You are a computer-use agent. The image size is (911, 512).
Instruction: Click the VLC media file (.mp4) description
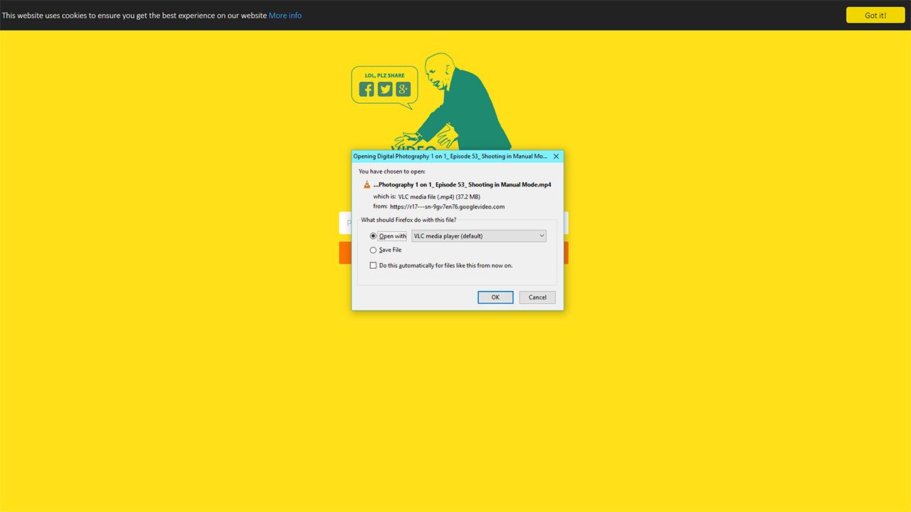(x=438, y=196)
